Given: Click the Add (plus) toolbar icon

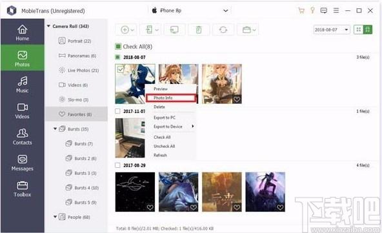Looking at the screenshot, I should [x=125, y=30].
